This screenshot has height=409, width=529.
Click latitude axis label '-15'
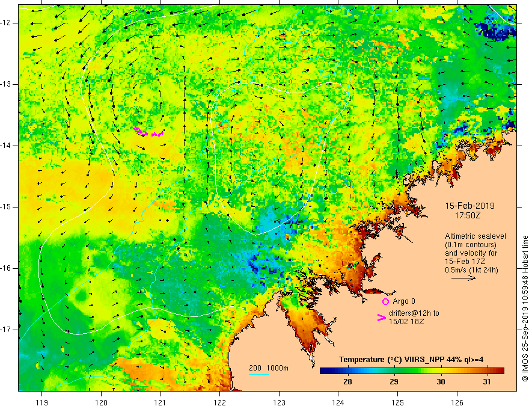point(6,207)
